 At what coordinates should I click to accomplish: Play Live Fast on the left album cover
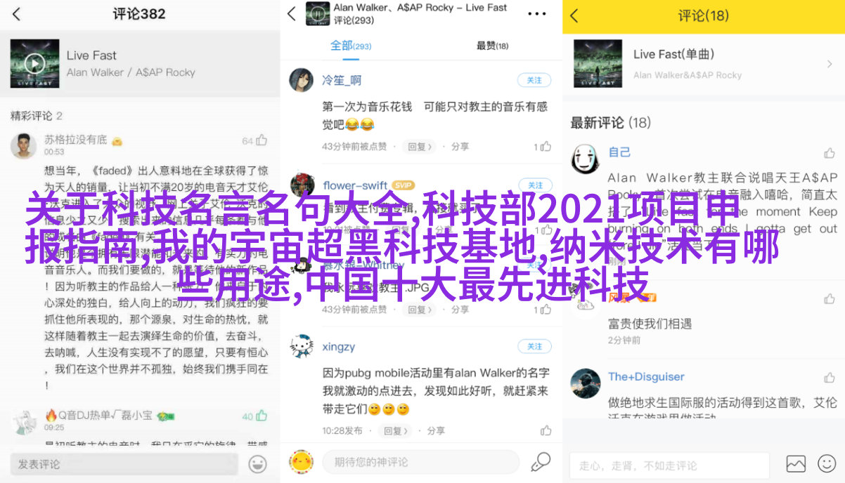[x=34, y=63]
